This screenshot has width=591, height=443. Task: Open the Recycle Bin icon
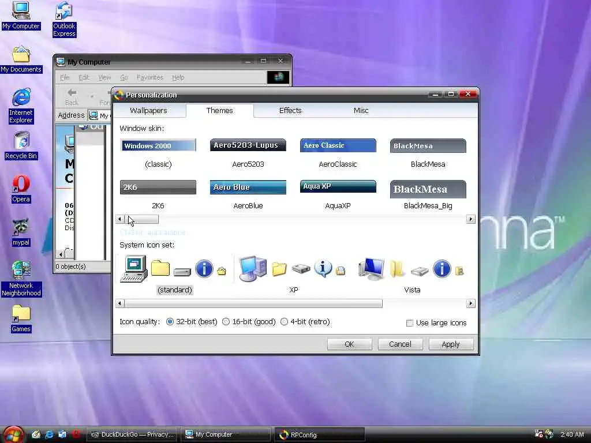coord(21,145)
